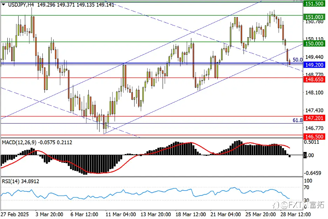Click the 50.0 Fibonacci level label
The width and height of the screenshot is (328, 219).
click(298, 60)
